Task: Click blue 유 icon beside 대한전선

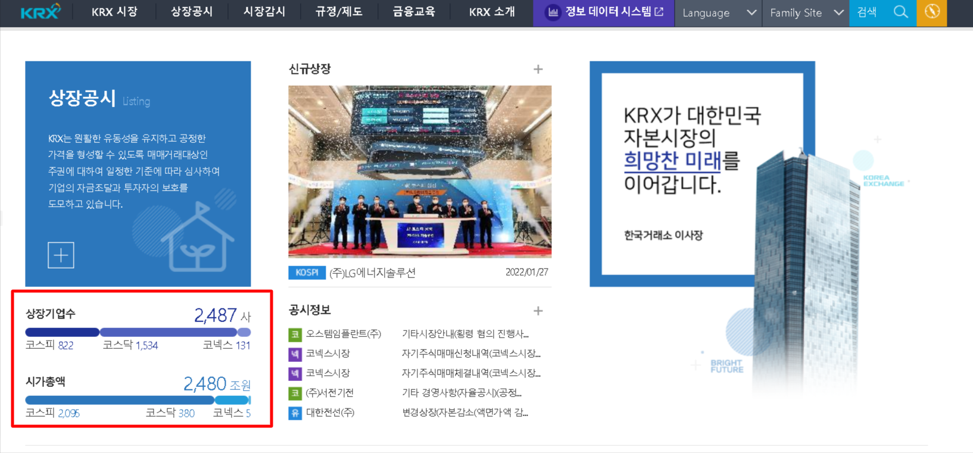Action: click(295, 413)
